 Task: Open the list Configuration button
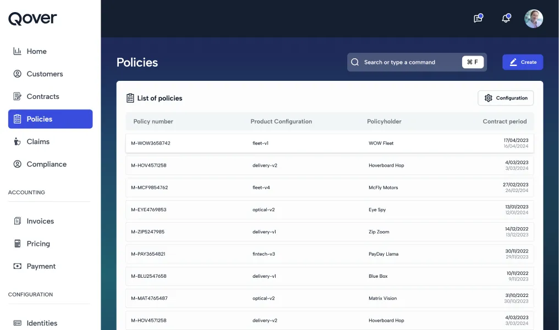(x=506, y=98)
